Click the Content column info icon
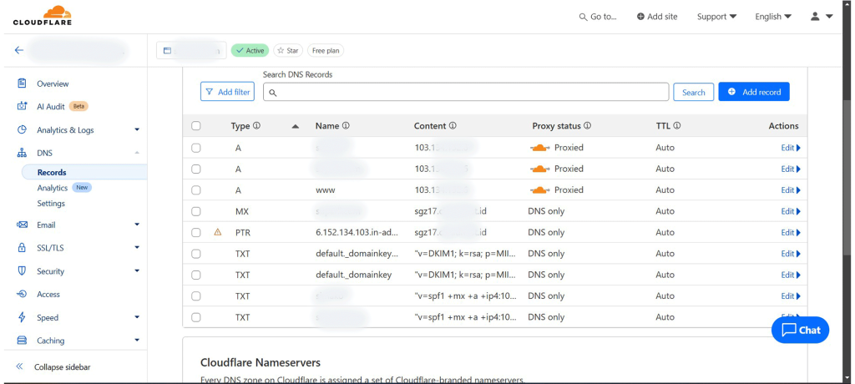855x384 pixels. [453, 126]
